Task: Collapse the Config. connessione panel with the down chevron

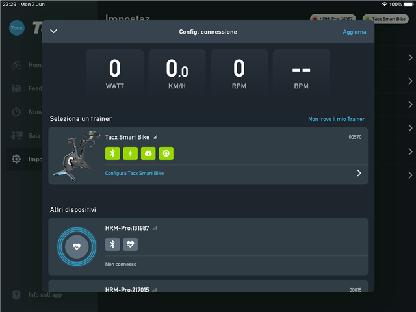Action: pos(53,31)
